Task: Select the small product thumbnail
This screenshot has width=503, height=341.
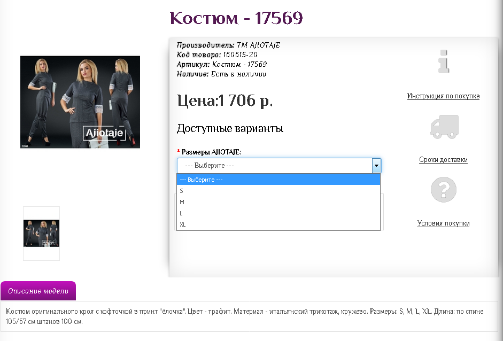Action: tap(41, 233)
